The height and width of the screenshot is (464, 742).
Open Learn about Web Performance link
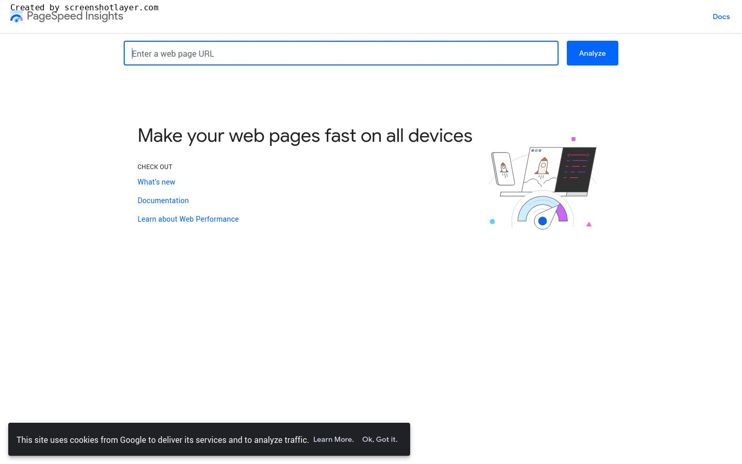[x=188, y=219]
